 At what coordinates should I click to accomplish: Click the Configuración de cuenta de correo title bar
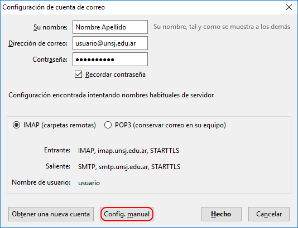pyautogui.click(x=54, y=7)
